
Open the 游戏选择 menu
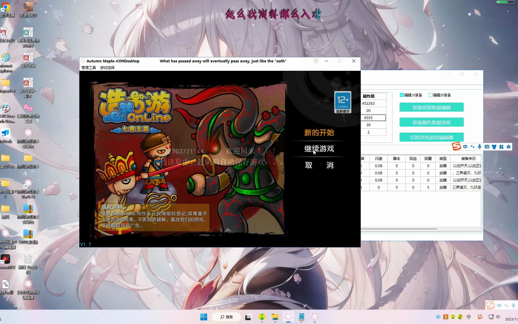[x=107, y=68]
